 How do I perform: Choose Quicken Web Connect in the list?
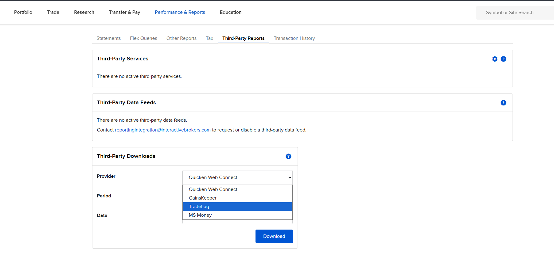[237, 189]
